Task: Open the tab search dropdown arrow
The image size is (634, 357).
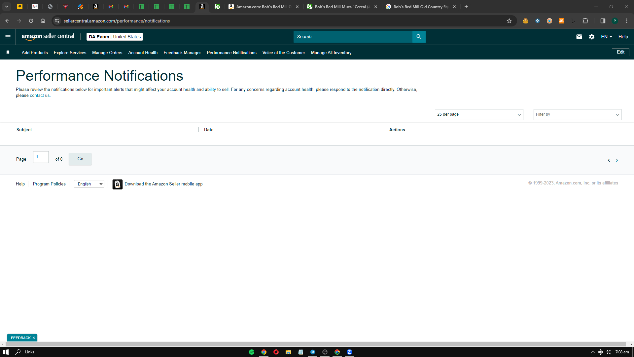Action: (x=7, y=7)
